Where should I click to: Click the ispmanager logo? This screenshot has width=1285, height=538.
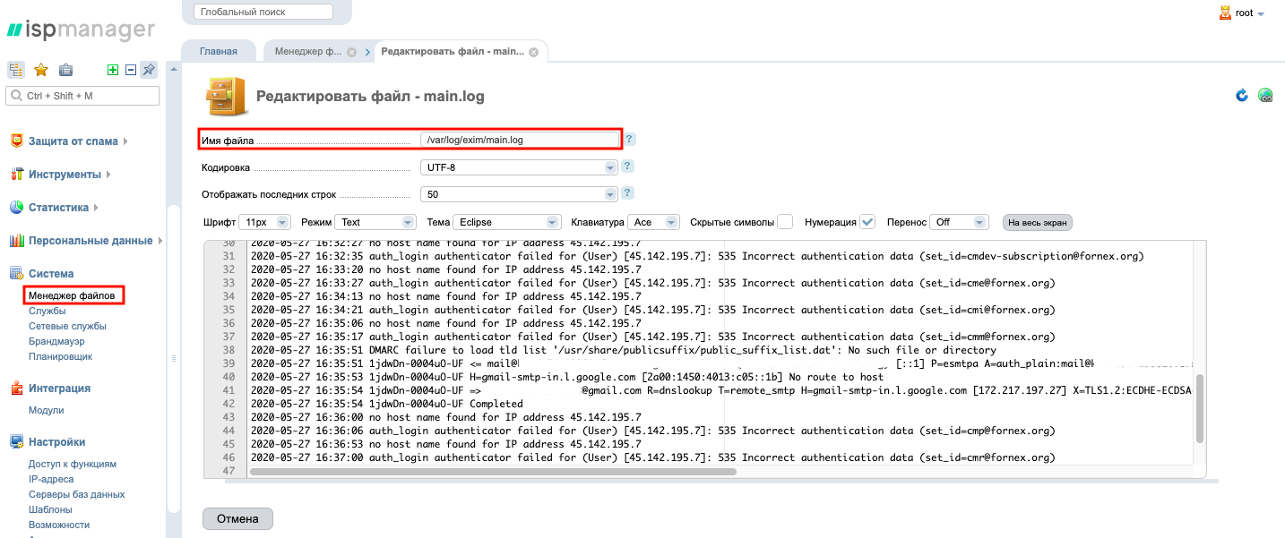pos(82,30)
